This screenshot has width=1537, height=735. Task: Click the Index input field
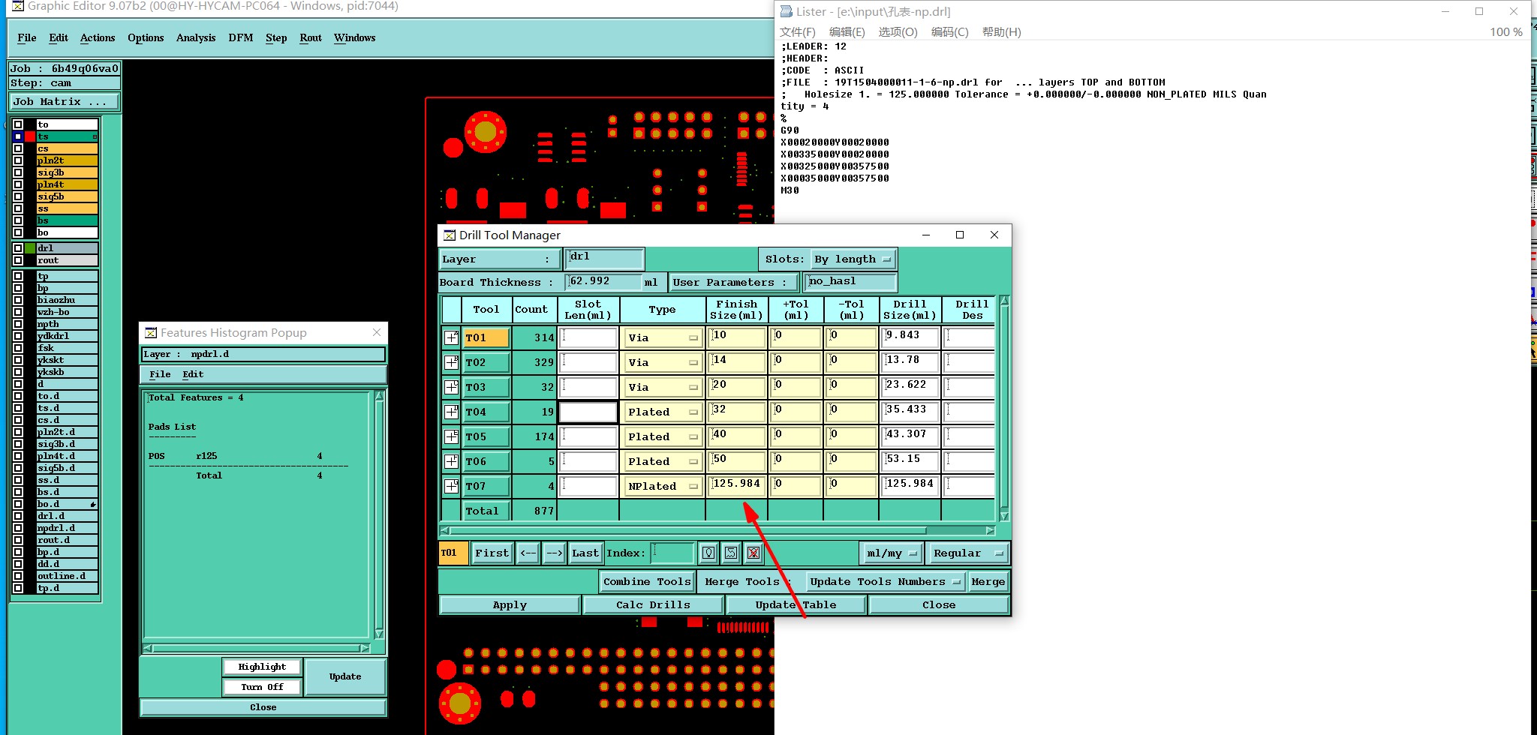tap(672, 553)
